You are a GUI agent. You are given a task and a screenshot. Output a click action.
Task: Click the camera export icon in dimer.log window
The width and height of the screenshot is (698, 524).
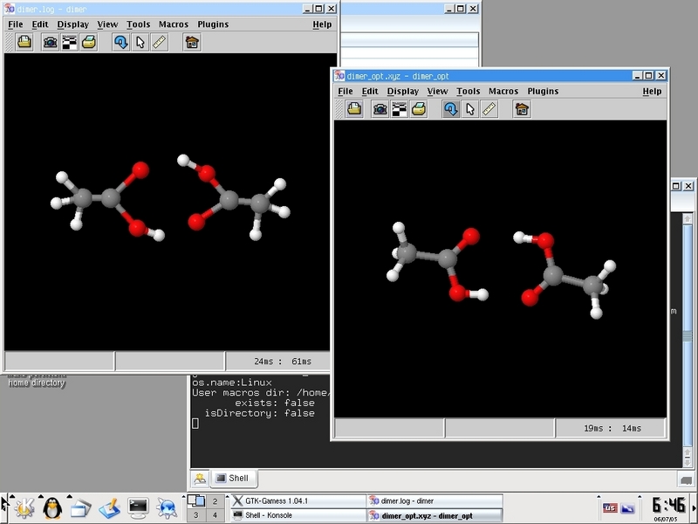pos(51,42)
